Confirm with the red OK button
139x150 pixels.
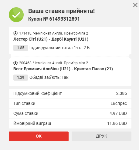[x=39, y=136]
